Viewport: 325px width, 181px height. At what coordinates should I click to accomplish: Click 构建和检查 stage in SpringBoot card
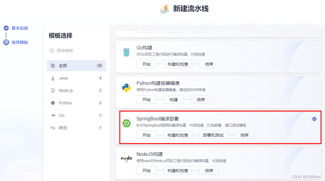point(178,135)
